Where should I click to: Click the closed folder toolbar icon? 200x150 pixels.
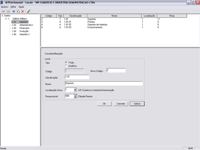pos(8,11)
